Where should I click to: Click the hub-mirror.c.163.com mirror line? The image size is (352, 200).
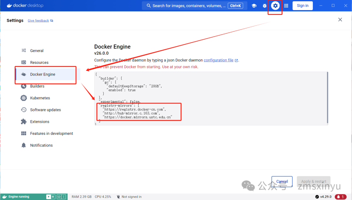[x=131, y=113]
